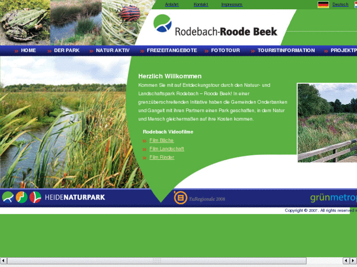Open the NATUR AKTIV menu

coord(113,50)
